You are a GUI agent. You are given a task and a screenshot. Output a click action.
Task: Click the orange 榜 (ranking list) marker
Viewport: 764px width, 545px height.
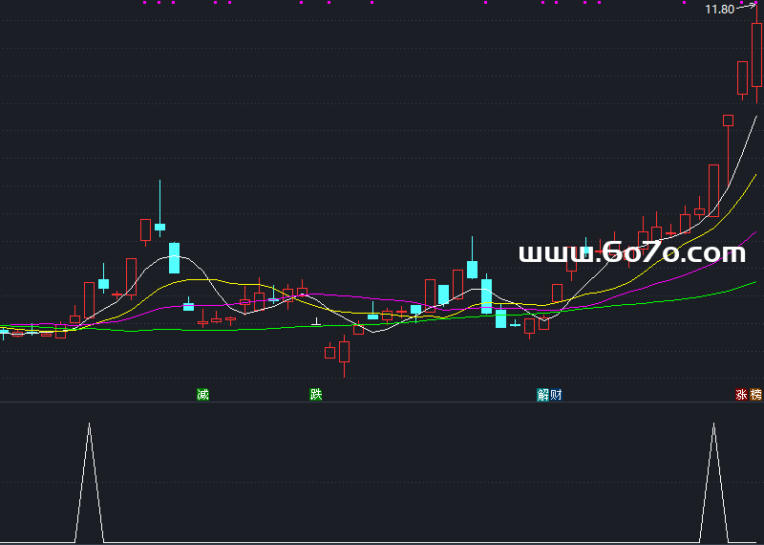tap(756, 394)
